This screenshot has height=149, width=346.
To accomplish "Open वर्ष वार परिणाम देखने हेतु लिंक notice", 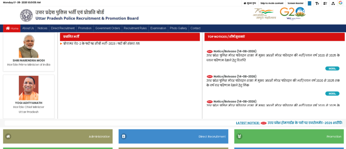I will tap(273, 83).
